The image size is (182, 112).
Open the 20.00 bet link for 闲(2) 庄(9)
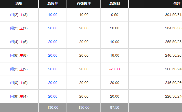pyautogui.click(x=53, y=69)
